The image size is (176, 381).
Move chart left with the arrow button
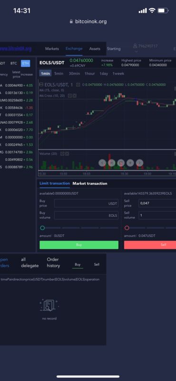click(x=102, y=162)
